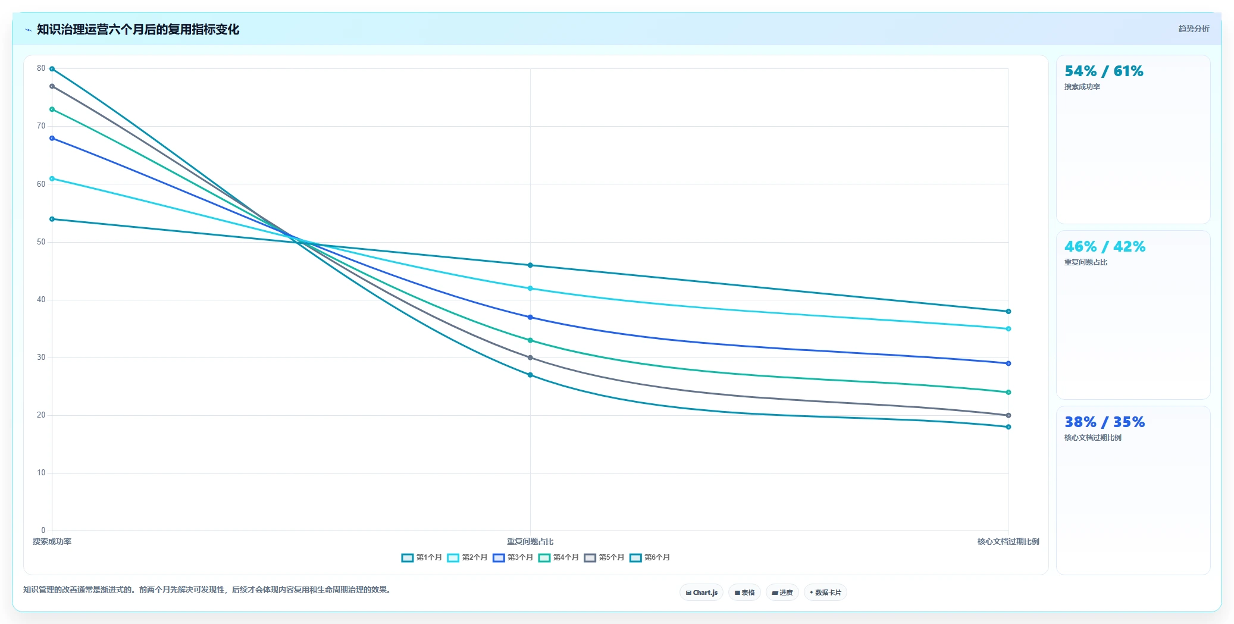Viewport: 1234px width, 624px height.
Task: Click the green 重复问题占比 point at 33
Action: pos(530,340)
